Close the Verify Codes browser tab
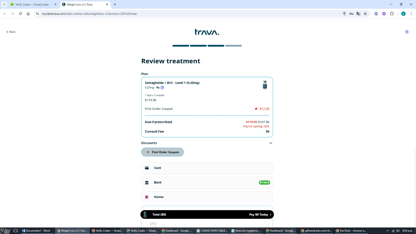Screen dimensions: 416x234 (x=55, y=4)
